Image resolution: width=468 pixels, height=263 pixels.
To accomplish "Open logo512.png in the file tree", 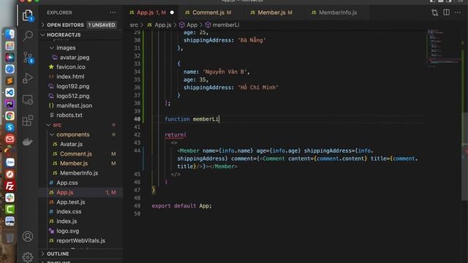I will click(73, 96).
